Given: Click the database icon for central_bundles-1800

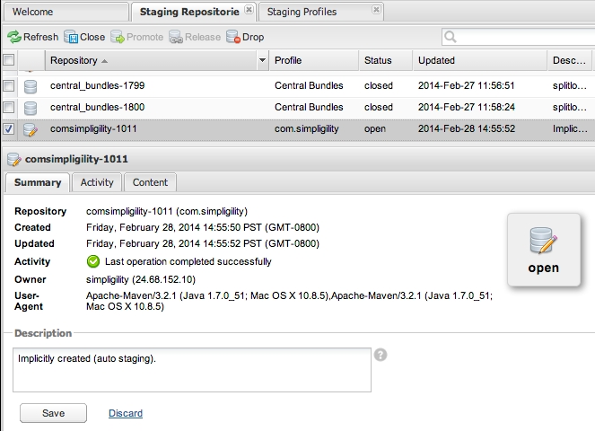Looking at the screenshot, I should (31, 107).
